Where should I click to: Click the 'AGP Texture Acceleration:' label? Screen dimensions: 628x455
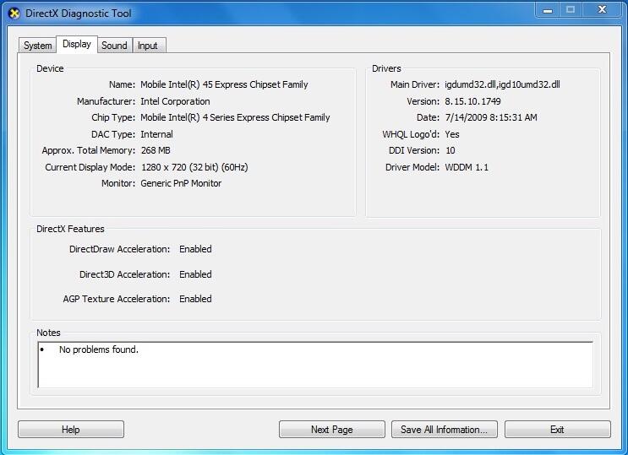tap(116, 299)
